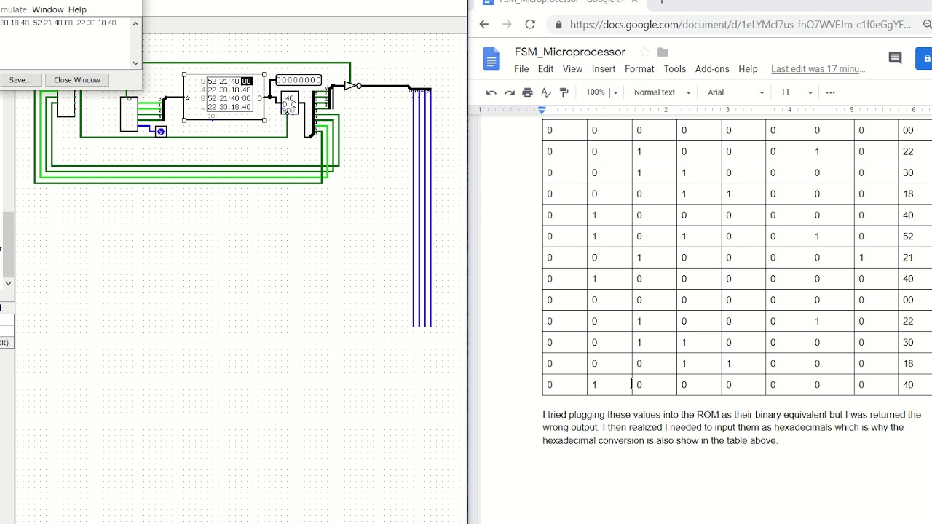This screenshot has height=524, width=932.
Task: Click the blue Share lock button
Action: tap(925, 58)
